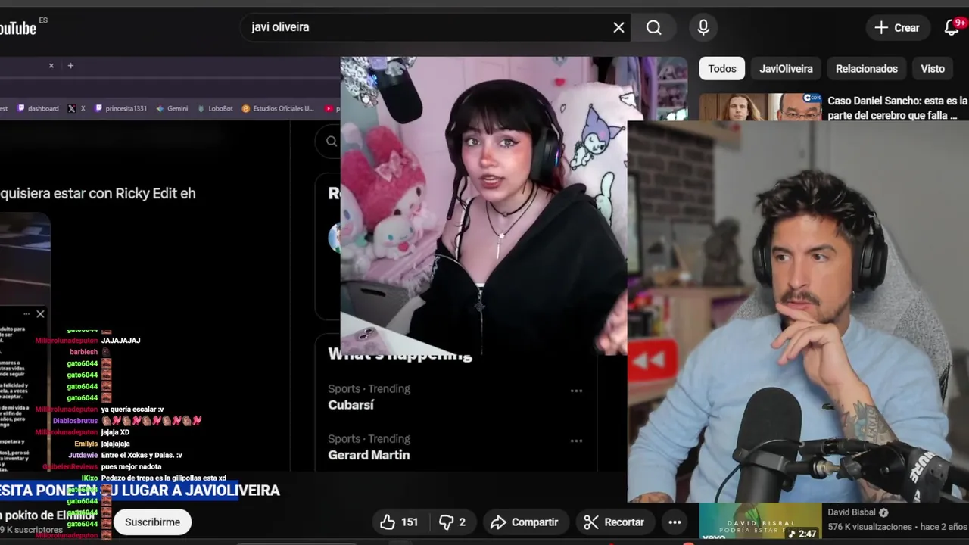The width and height of the screenshot is (969, 545).
Task: Click the Recortar clip button
Action: point(614,522)
